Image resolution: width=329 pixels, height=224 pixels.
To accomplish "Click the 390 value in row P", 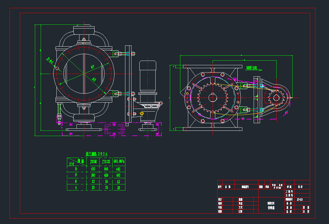I will [93, 175].
